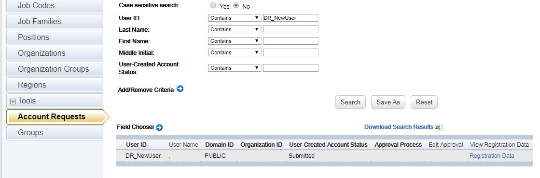Open Tools in sidebar
Image resolution: width=540 pixels, height=178 pixels.
[x=55, y=101]
